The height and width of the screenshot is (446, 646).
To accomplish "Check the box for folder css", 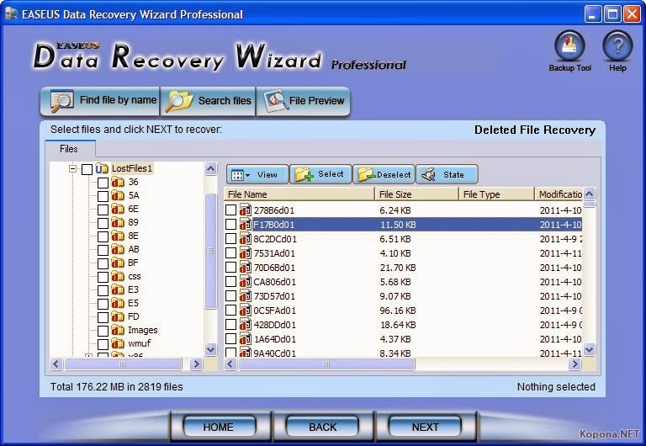I will [103, 277].
